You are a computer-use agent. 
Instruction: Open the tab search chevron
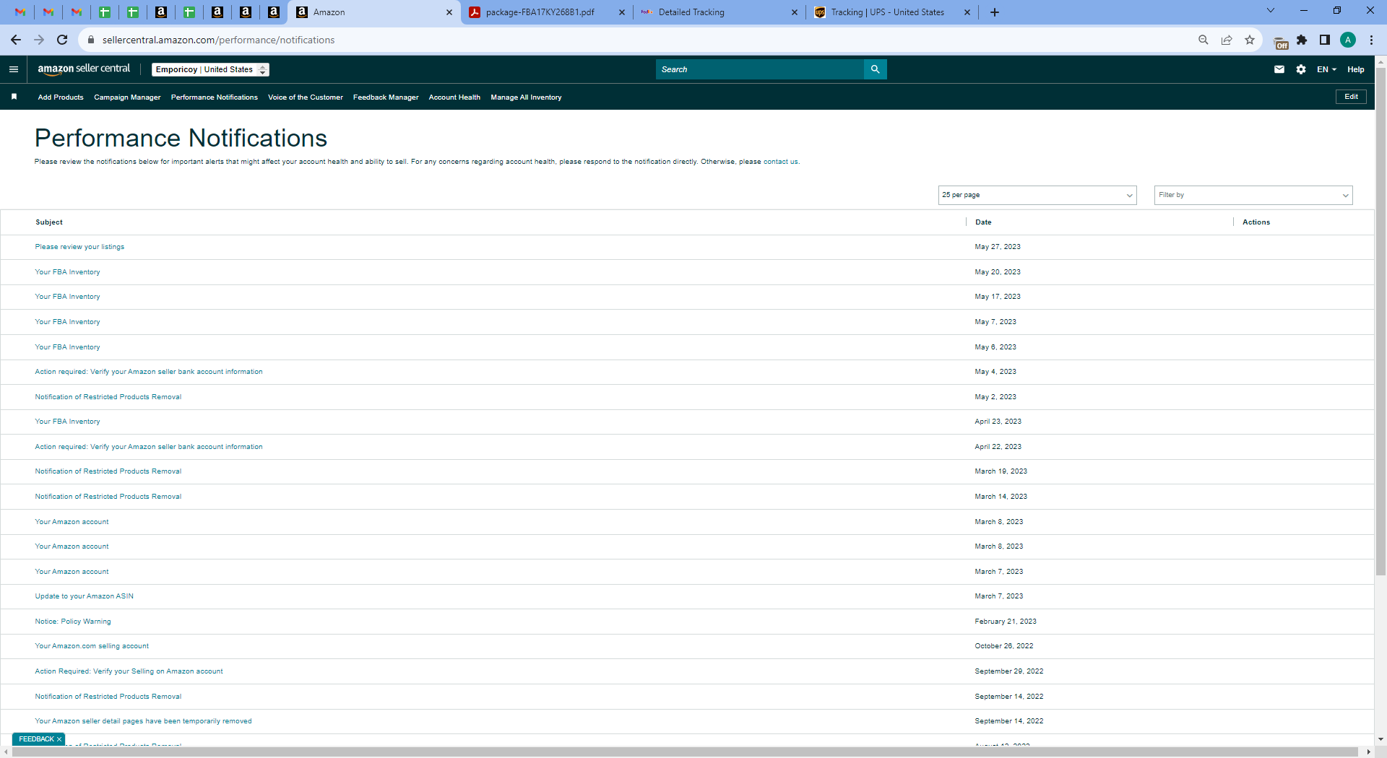pos(1271,11)
